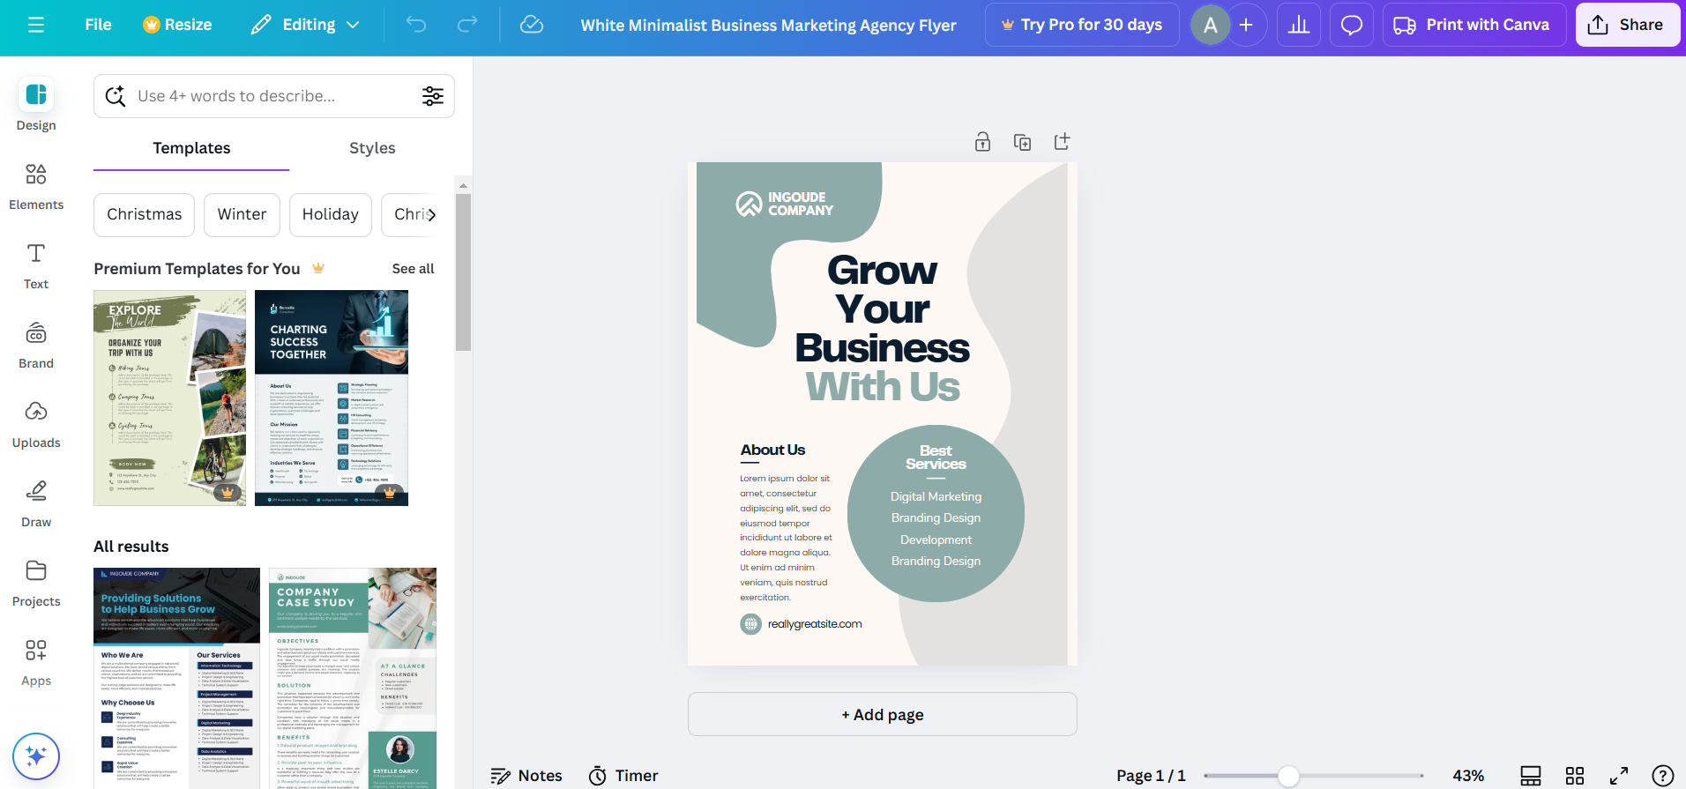Open the help question mark
Image resolution: width=1686 pixels, height=789 pixels.
(1663, 776)
